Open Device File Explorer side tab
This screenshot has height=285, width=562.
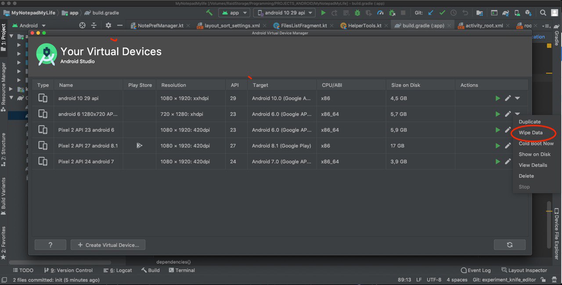coord(557,234)
